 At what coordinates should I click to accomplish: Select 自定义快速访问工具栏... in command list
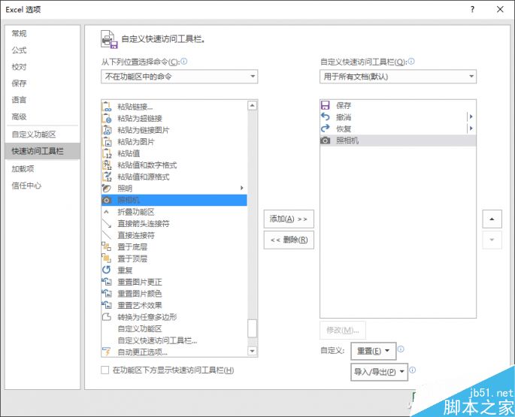[174, 340]
